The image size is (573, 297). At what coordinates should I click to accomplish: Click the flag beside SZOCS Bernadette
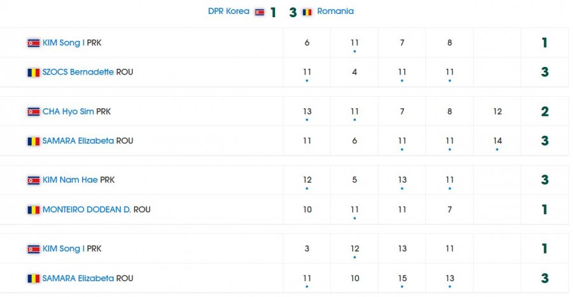34,73
